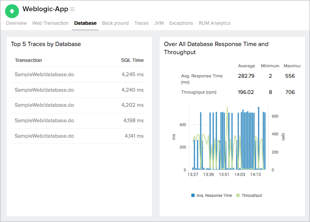Screen dimensions: 310x222
Task: View the Exceptions tab
Action: (181, 23)
